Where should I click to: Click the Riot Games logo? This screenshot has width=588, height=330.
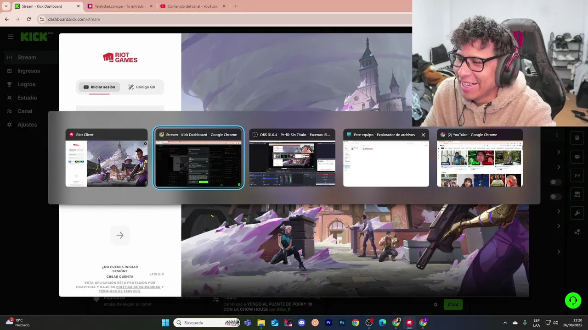pos(120,57)
